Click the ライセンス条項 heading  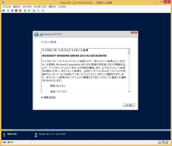pyautogui.click(x=48, y=42)
